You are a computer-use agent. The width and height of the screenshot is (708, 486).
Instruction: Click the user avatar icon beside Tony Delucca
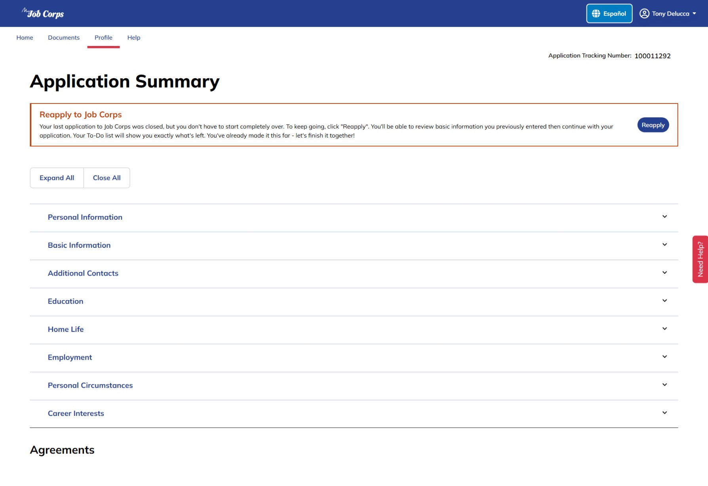pyautogui.click(x=644, y=13)
